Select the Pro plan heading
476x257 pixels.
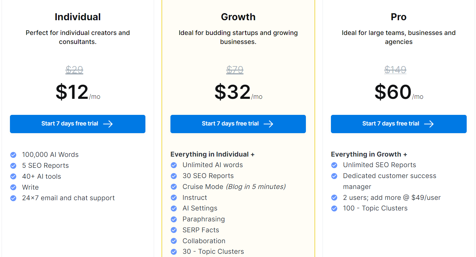(399, 17)
